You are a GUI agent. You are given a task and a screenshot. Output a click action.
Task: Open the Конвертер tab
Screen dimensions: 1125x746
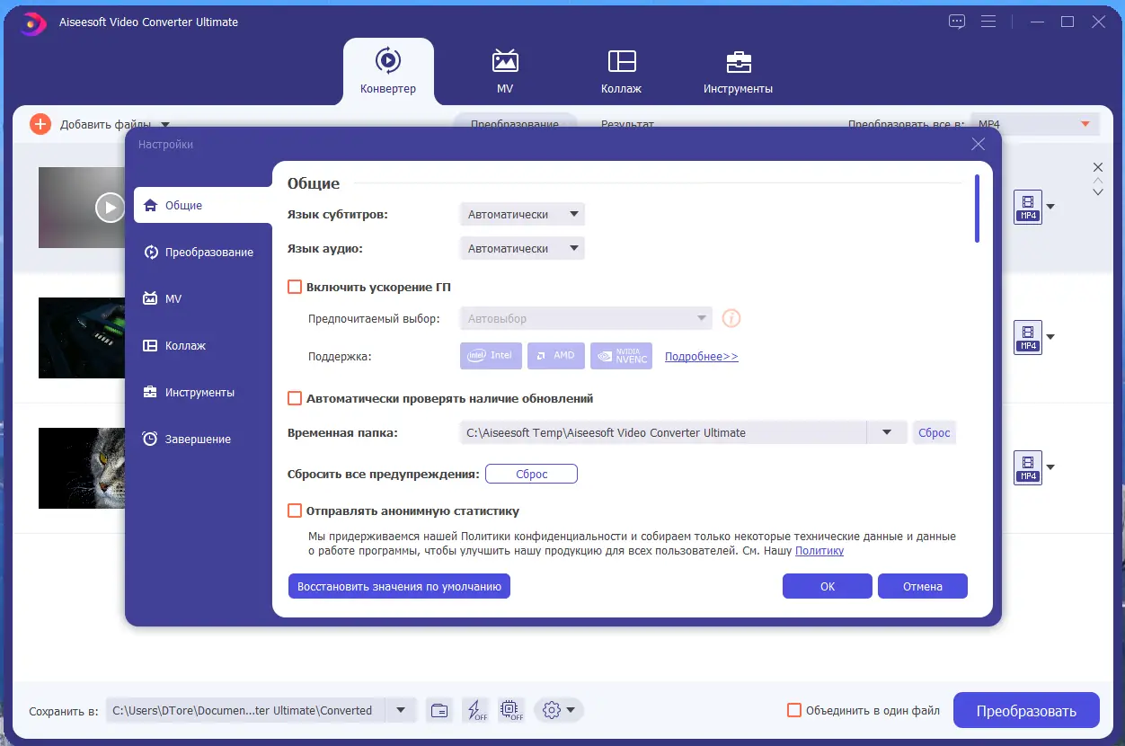[388, 71]
